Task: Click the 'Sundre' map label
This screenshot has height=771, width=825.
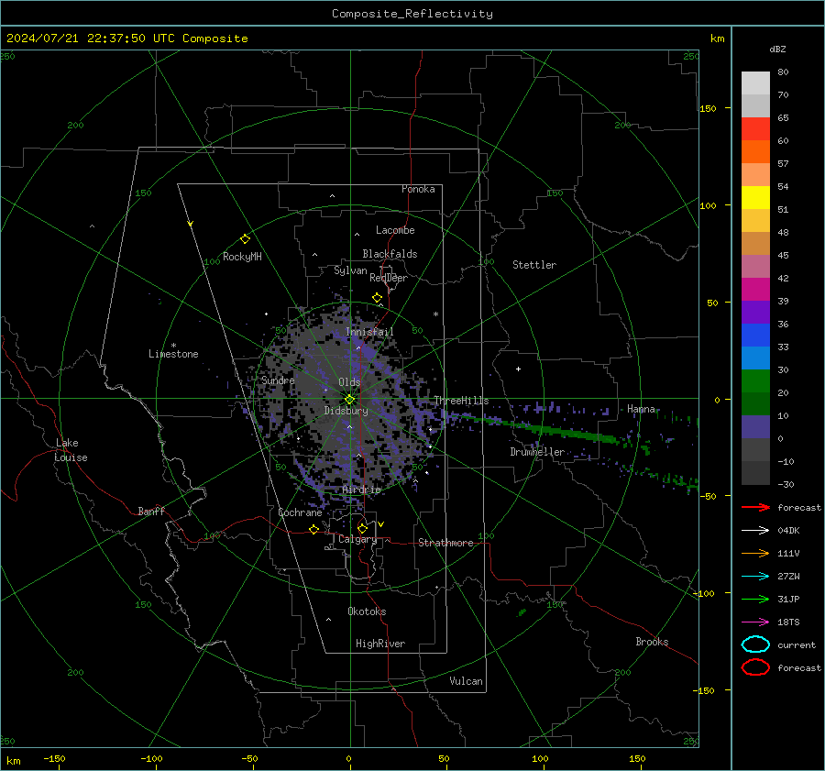Action: click(278, 380)
